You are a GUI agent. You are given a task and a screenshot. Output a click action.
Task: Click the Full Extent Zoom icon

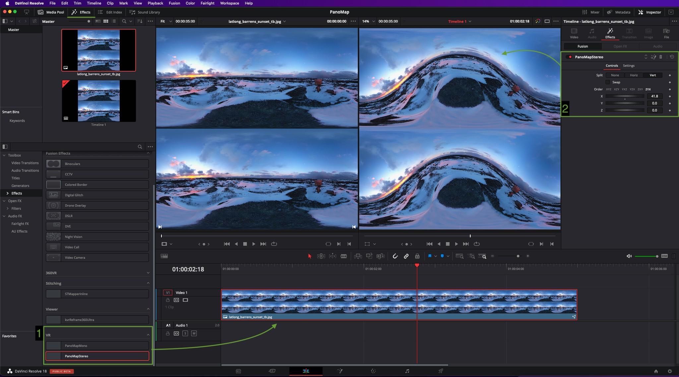click(460, 256)
